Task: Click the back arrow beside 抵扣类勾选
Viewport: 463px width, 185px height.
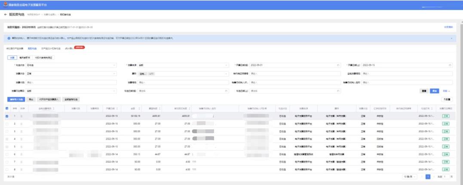Action: [x=6, y=15]
